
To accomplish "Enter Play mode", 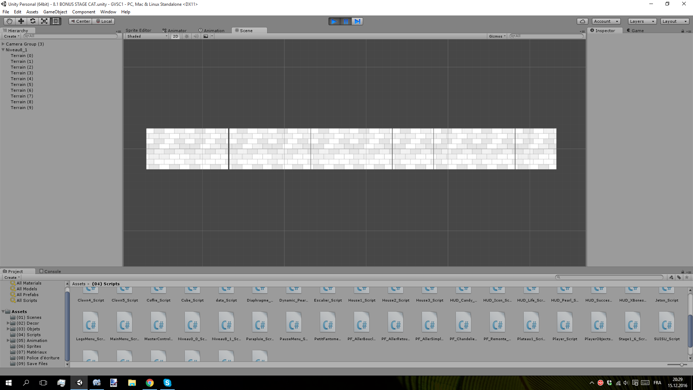I will (334, 21).
